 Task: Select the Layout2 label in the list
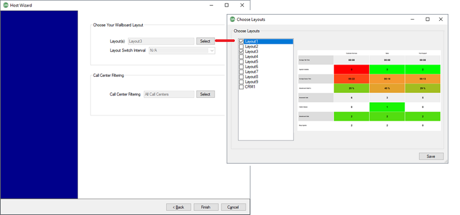252,46
